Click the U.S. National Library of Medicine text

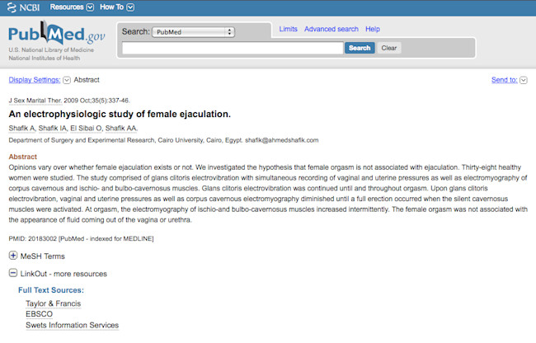coord(51,49)
